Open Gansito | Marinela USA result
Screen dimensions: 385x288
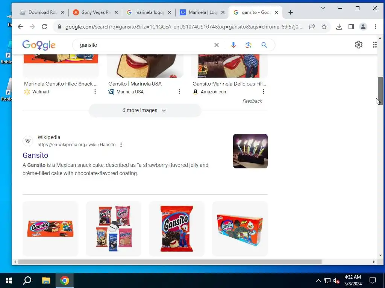pos(135,84)
